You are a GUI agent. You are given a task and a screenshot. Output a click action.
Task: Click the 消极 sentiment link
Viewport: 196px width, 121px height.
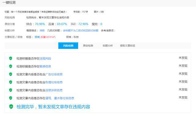click(42, 30)
